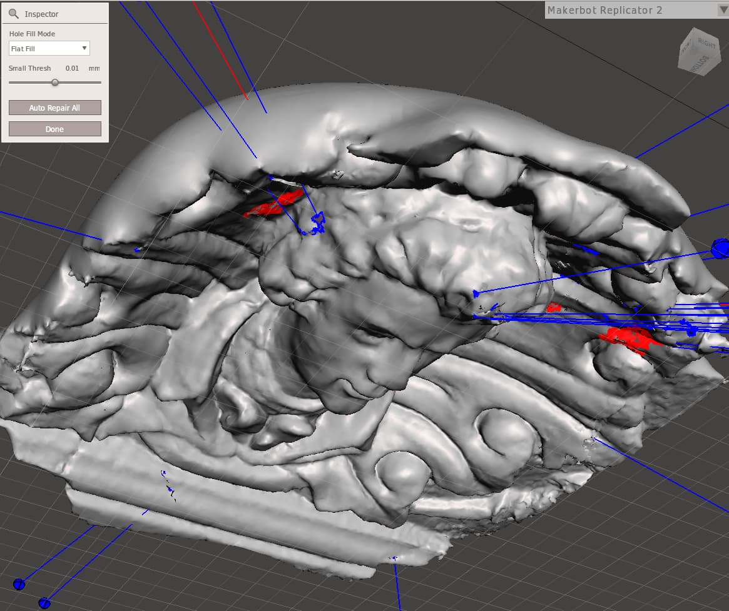
Task: Click the blue marker sphere at the right edge
Action: click(x=720, y=248)
